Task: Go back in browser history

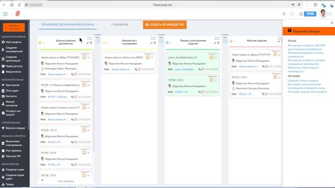Action: [x=4, y=5]
